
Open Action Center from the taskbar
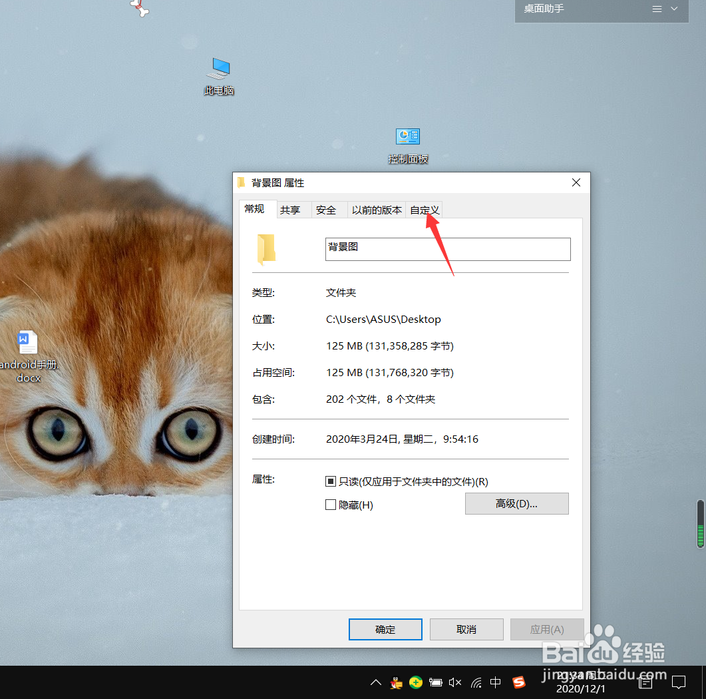(679, 682)
